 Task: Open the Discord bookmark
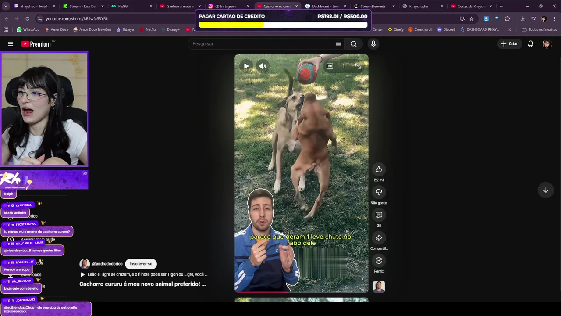click(446, 29)
